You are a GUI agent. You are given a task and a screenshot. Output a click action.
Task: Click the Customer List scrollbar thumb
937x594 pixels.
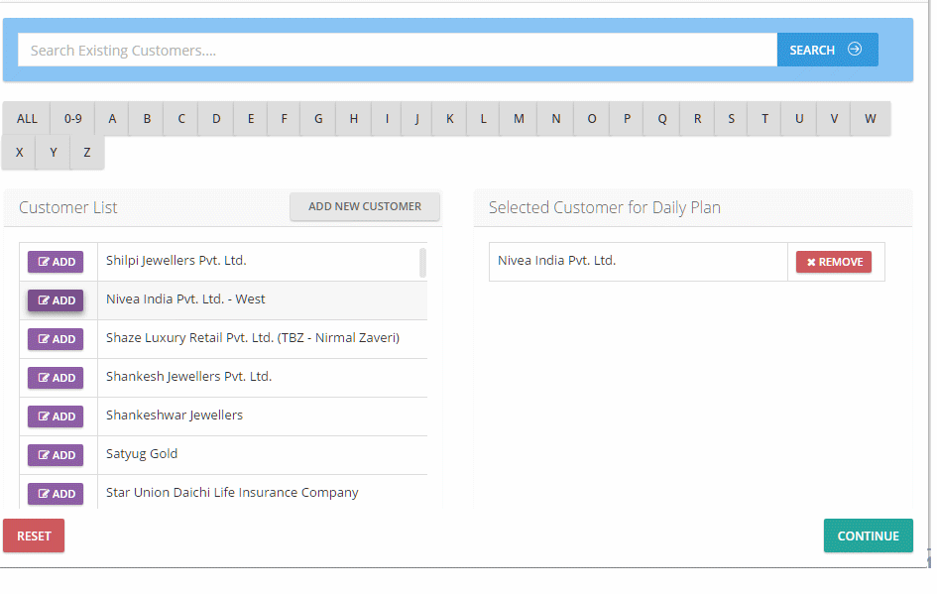pyautogui.click(x=423, y=263)
